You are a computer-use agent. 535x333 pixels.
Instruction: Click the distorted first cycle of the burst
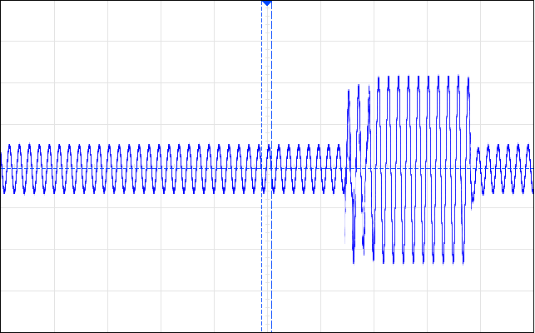tap(349, 176)
